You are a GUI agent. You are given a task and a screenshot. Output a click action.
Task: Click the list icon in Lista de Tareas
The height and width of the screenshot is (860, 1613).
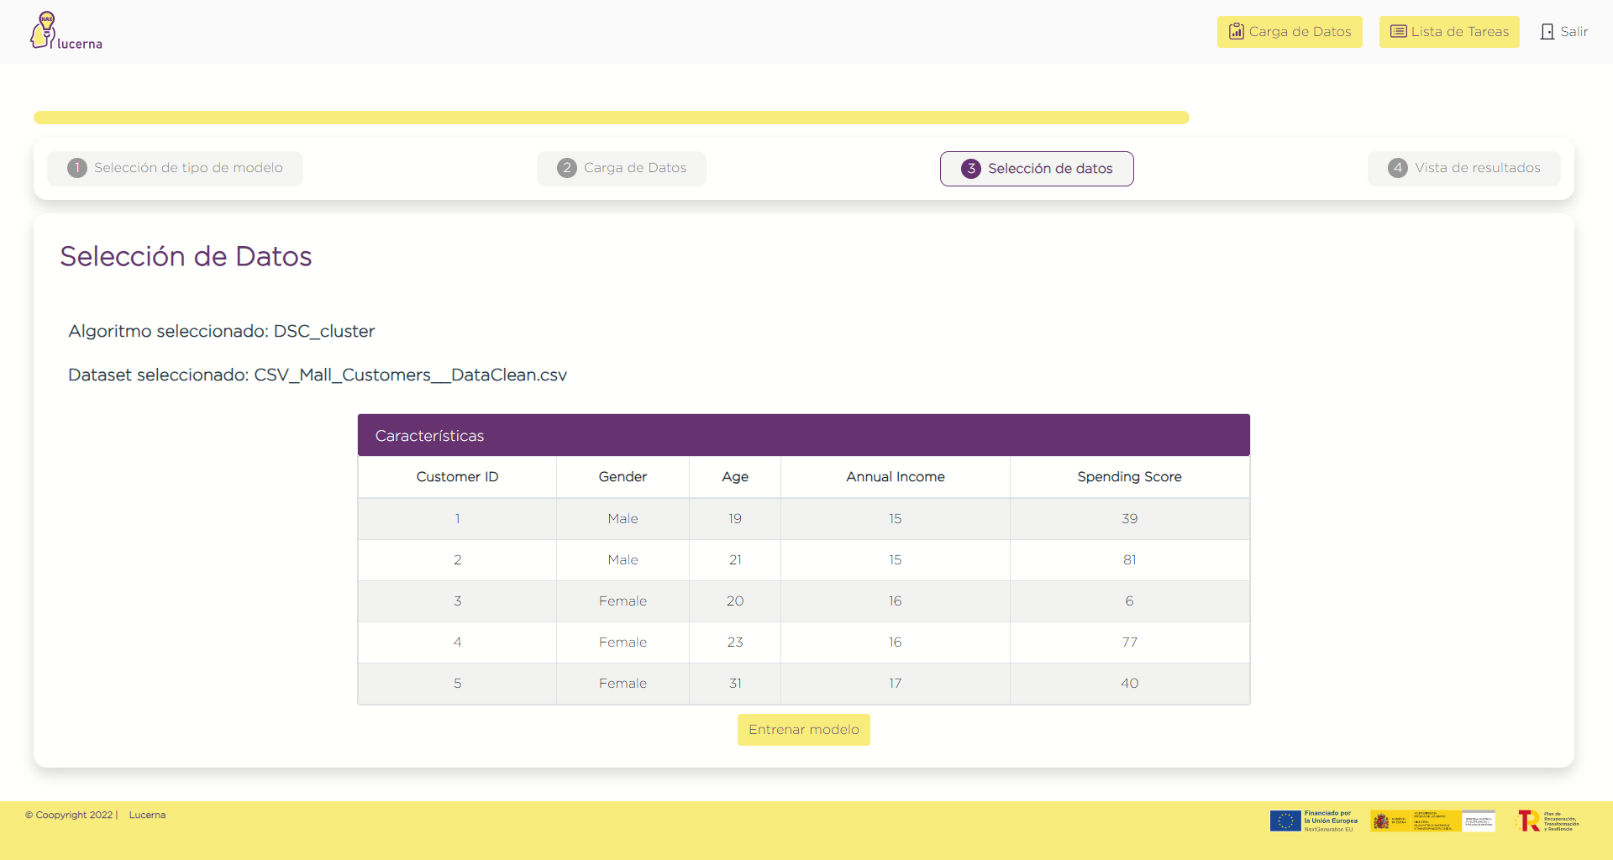(x=1398, y=32)
